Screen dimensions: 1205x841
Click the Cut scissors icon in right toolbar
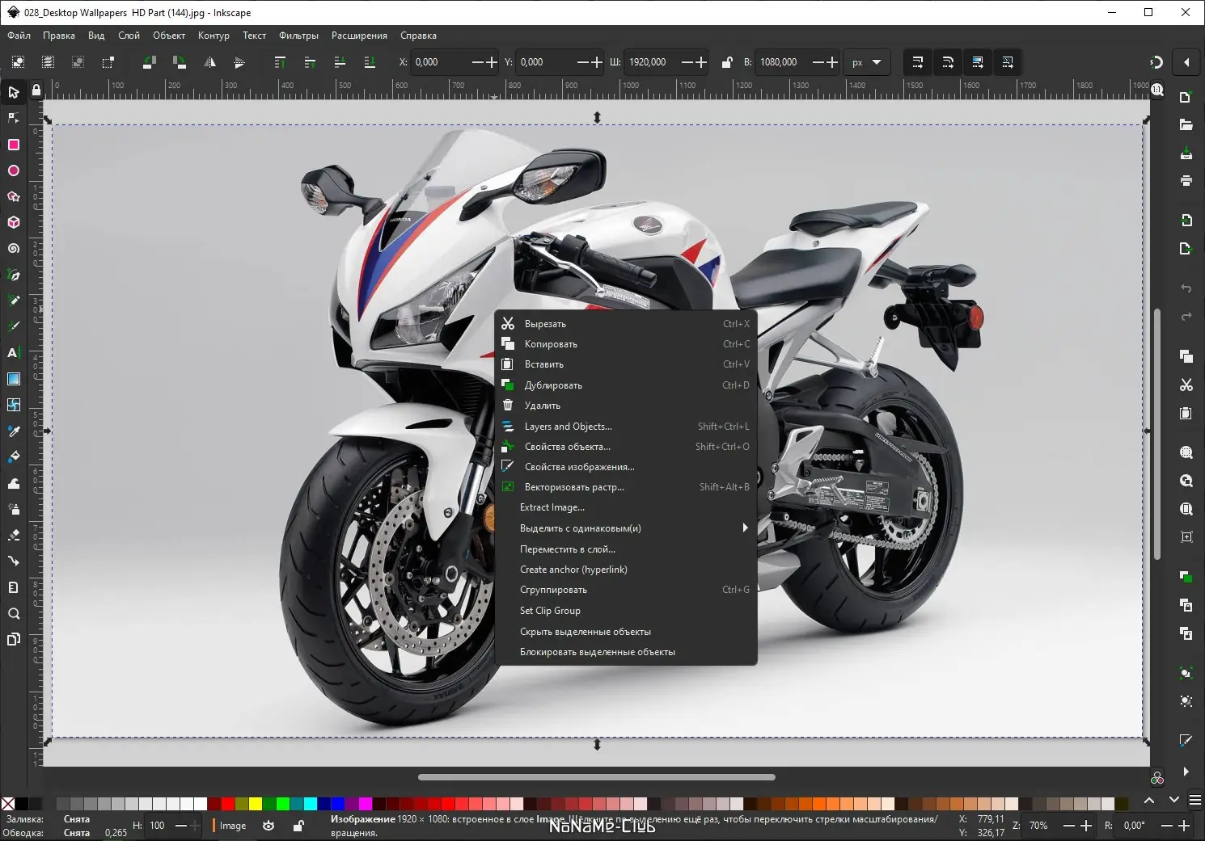pyautogui.click(x=1186, y=385)
